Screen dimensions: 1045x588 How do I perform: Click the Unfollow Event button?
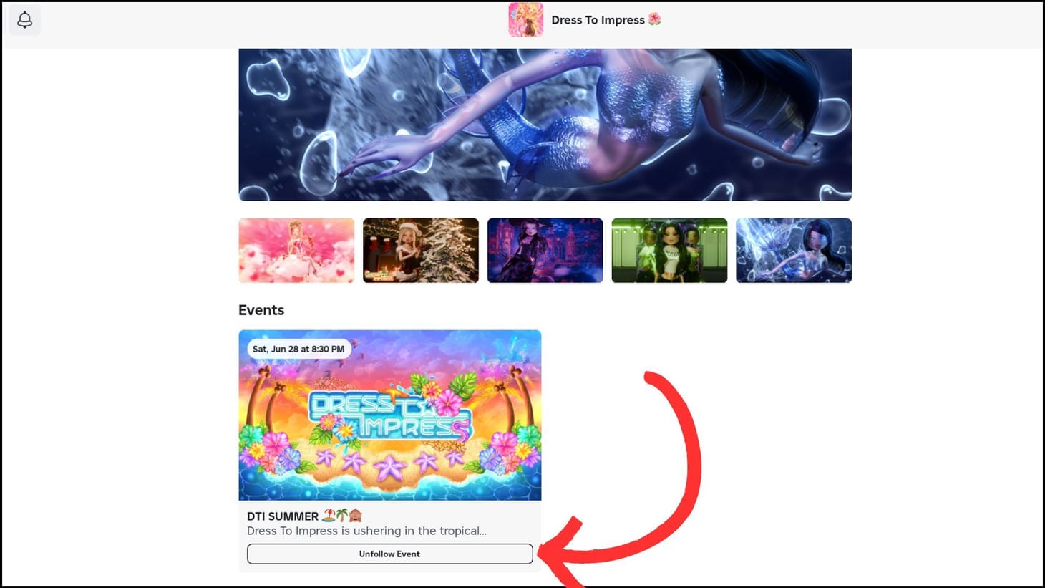click(x=389, y=554)
